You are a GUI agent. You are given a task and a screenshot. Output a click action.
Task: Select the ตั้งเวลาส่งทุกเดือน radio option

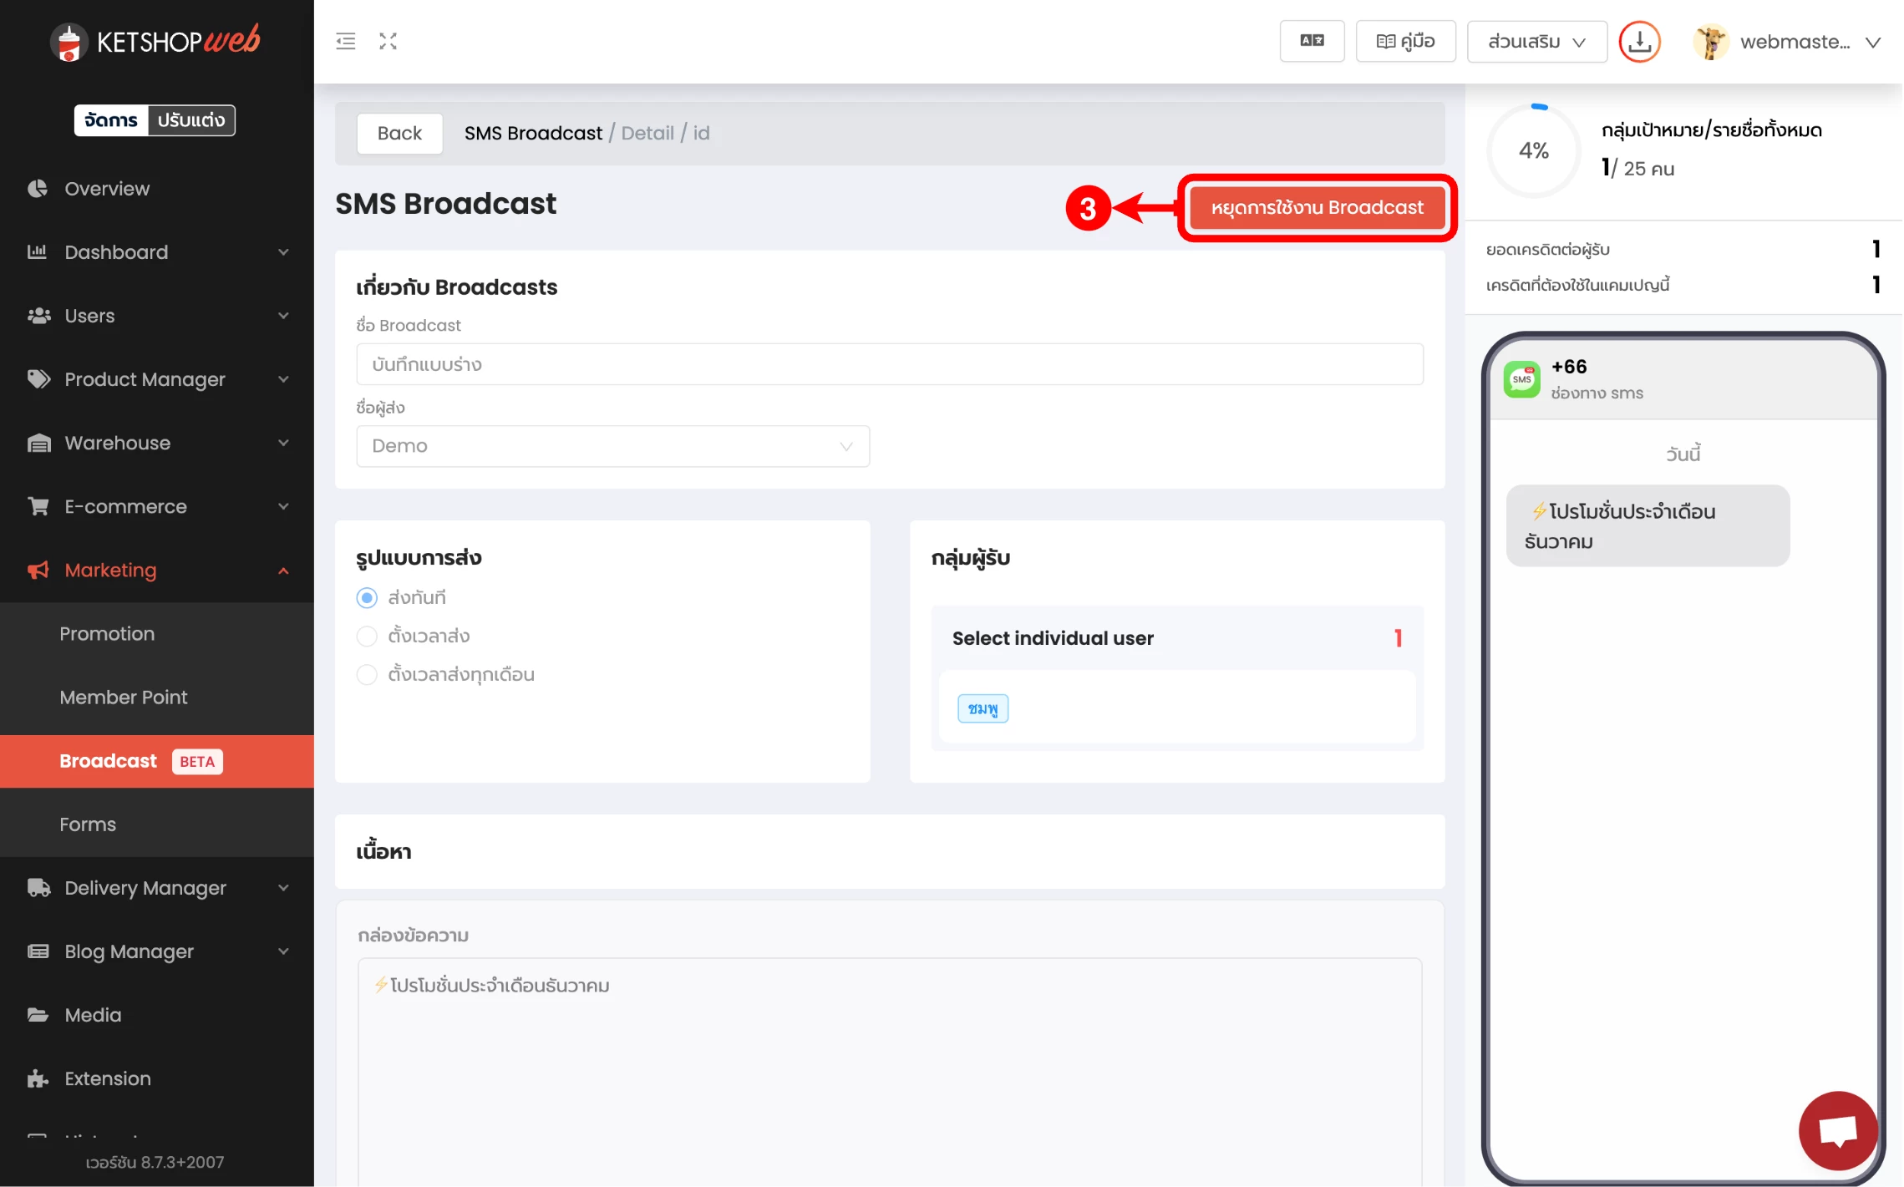pos(367,675)
